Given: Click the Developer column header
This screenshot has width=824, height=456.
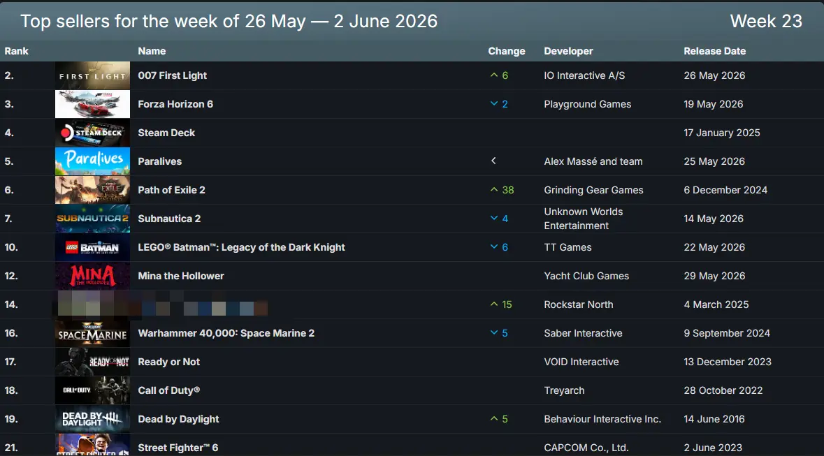Looking at the screenshot, I should [x=568, y=51].
